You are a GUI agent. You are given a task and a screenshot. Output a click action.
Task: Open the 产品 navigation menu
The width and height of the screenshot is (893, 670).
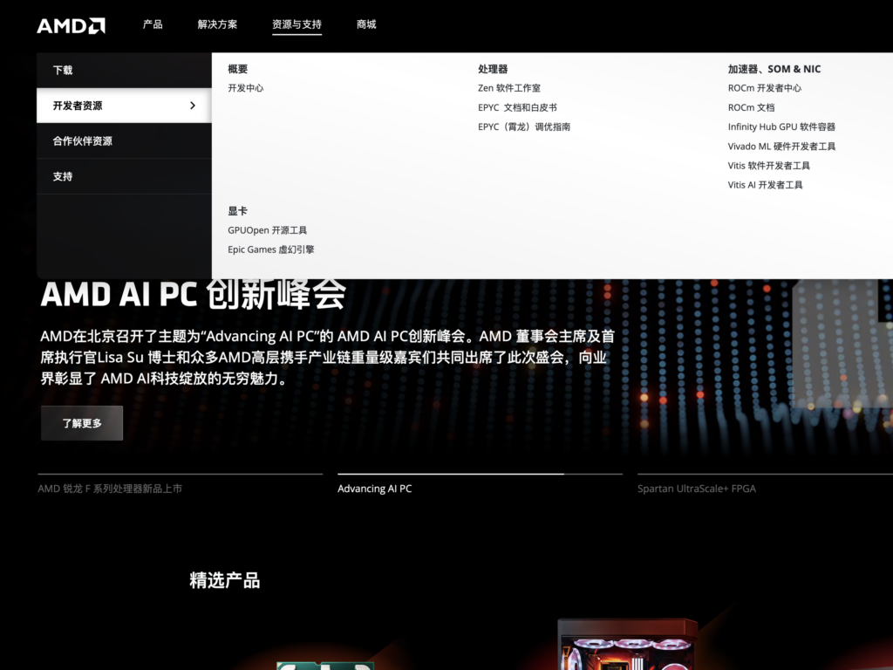153,24
